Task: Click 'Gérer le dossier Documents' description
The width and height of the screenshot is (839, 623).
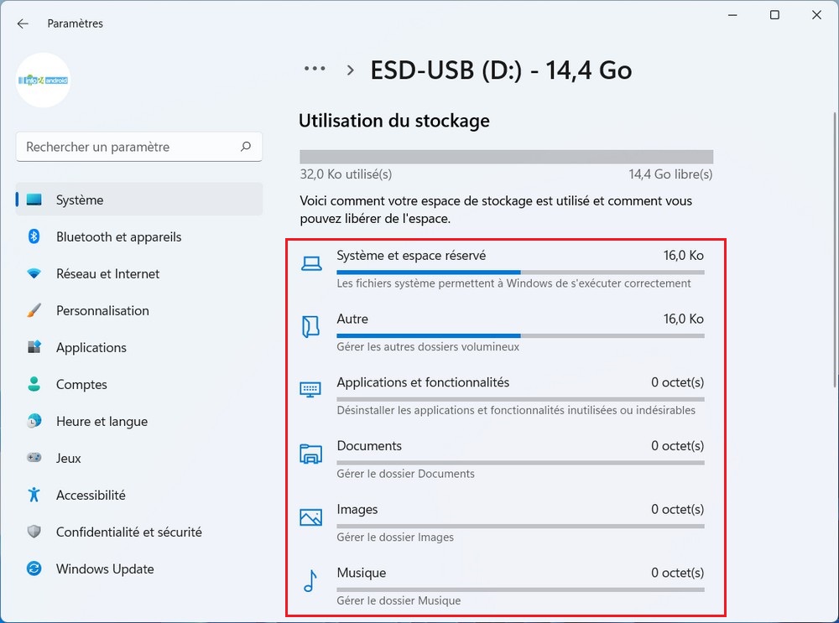Action: [405, 474]
